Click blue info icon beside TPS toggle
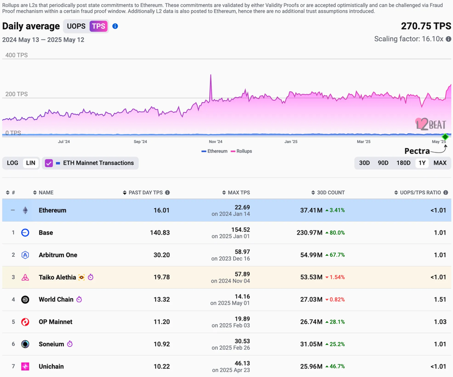 pyautogui.click(x=115, y=26)
